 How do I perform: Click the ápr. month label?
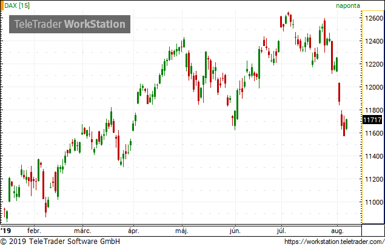coord(133,231)
